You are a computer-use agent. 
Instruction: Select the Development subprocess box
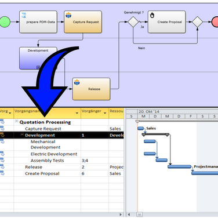(x=38, y=58)
